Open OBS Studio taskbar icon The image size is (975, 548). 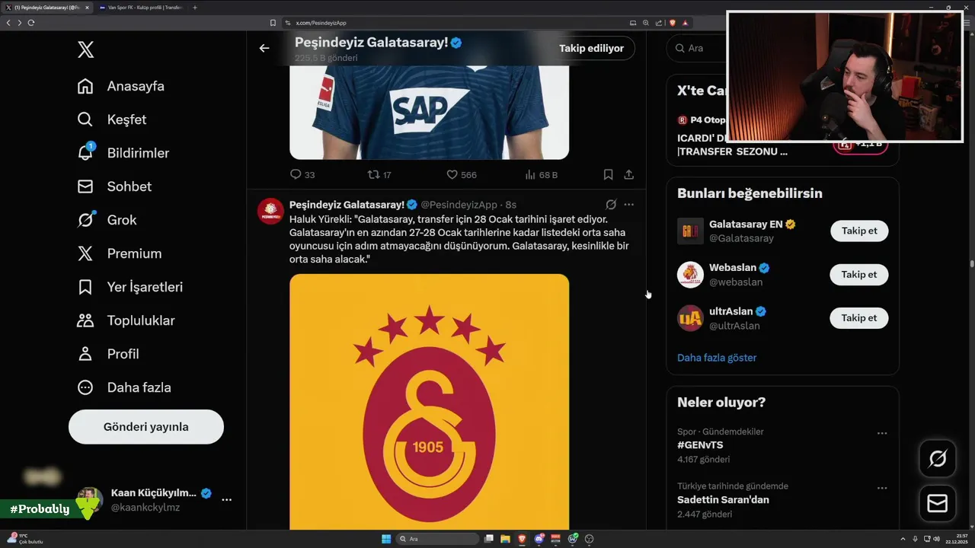tap(589, 539)
